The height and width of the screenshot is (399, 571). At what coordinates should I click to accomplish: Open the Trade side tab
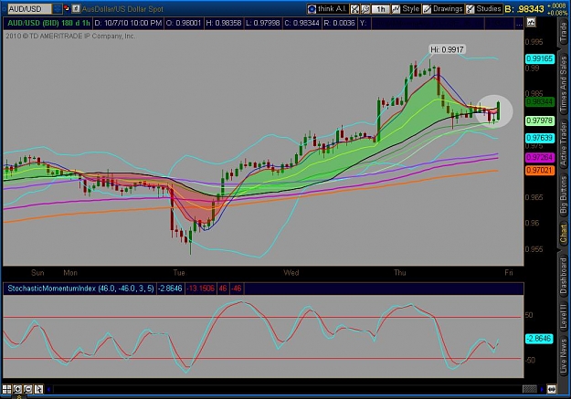click(x=564, y=32)
